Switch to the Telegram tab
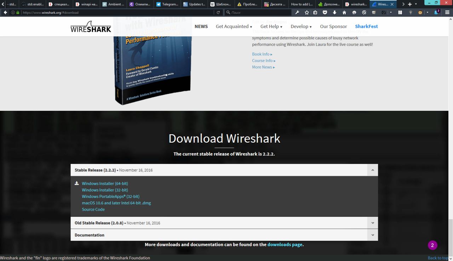This screenshot has height=261, width=453. (x=167, y=4)
